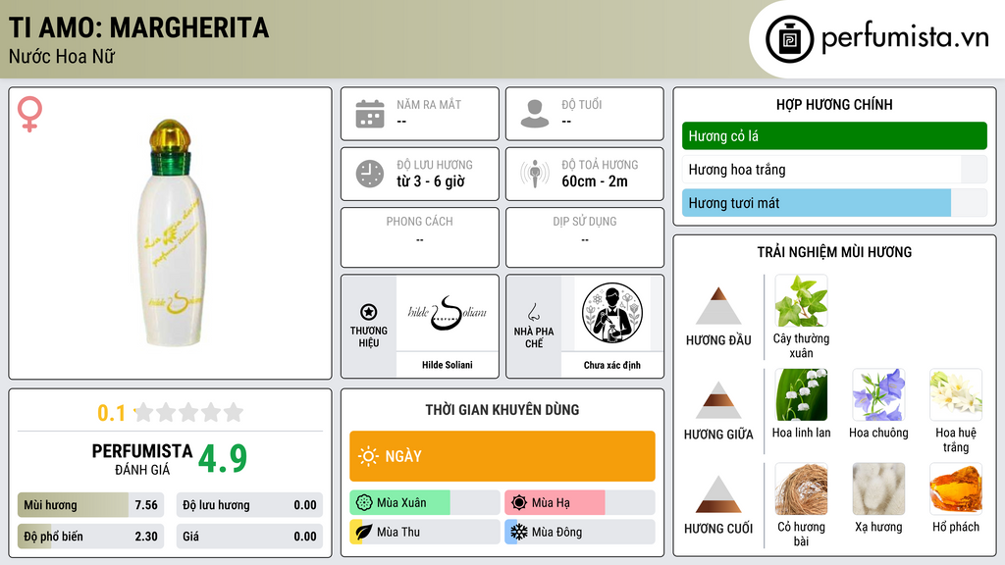Click the từ 3 - 6 giờ longevity value
Image resolution: width=1005 pixels, height=565 pixels.
(430, 181)
